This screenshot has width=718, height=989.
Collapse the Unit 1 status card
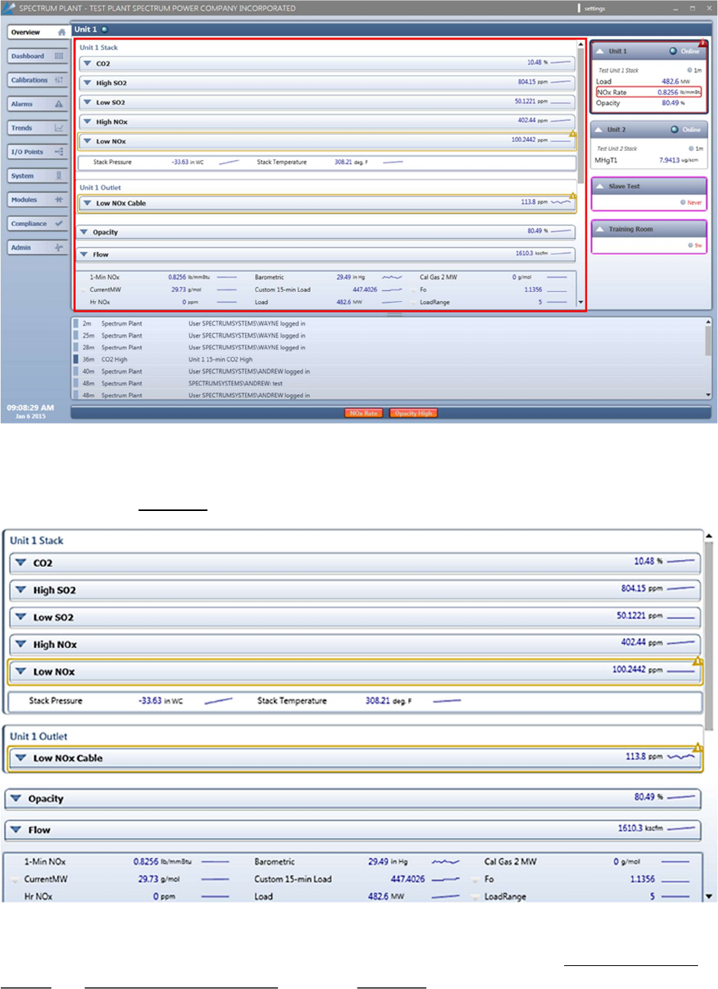[599, 51]
